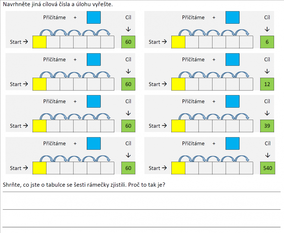This screenshot has height=233, width=284.
Task: Click the green target box showing 12
Action: (x=267, y=84)
